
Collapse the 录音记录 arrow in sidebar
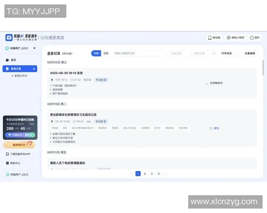(x=34, y=69)
